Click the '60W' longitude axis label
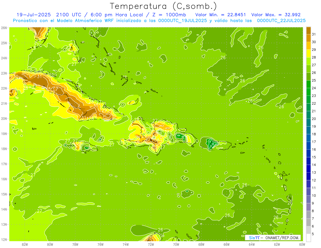321x248 pixels. (x=302, y=244)
